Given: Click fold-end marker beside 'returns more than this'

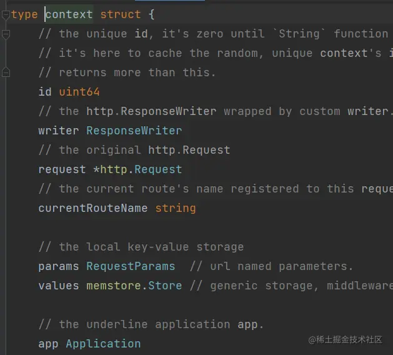Looking at the screenshot, I should pos(6,72).
